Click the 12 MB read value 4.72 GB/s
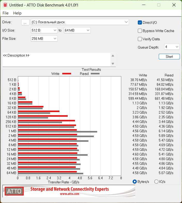The width and height of the screenshot is (182, 203). pos(166,150)
